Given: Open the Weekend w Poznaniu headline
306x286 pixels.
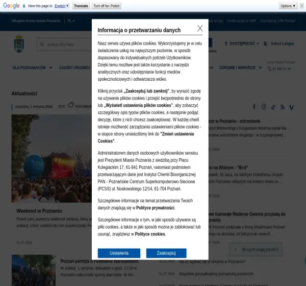Looking at the screenshot, I should pos(39,211).
